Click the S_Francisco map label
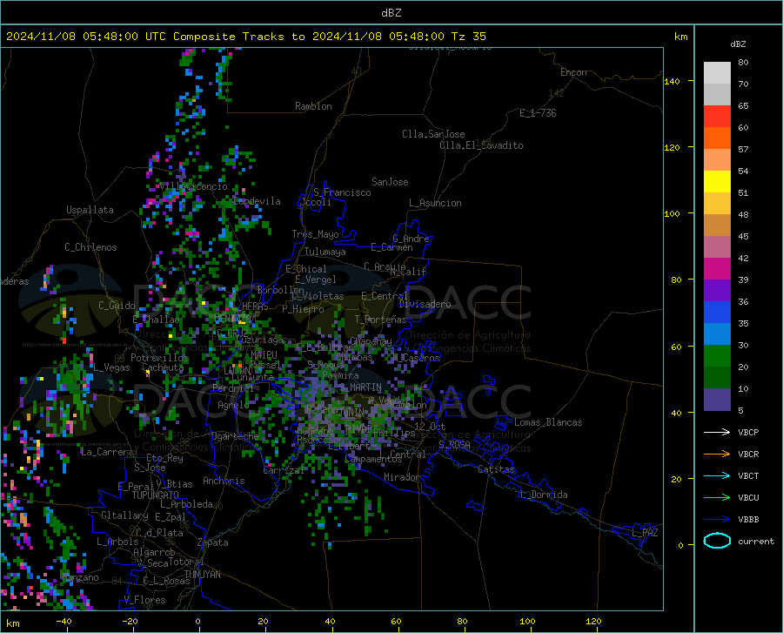 click(342, 192)
